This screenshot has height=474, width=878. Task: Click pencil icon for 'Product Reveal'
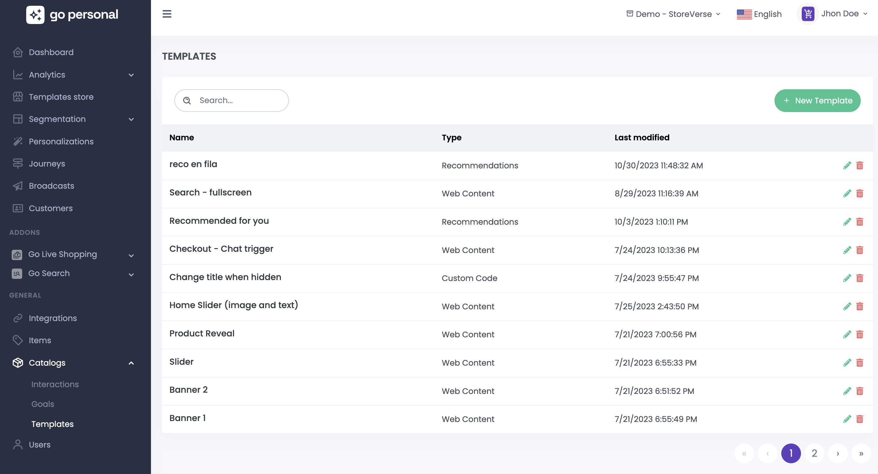(x=847, y=334)
